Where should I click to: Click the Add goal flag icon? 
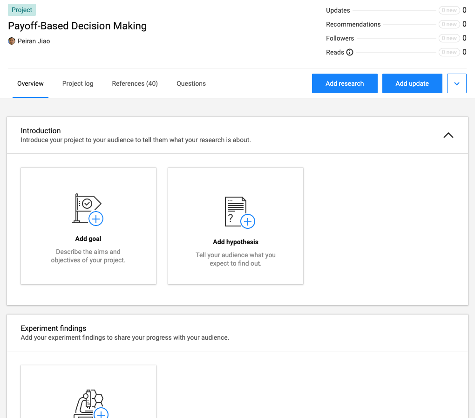pyautogui.click(x=88, y=209)
